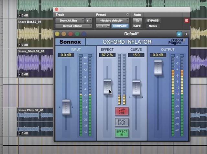207x154 pixels.
Task: Click the Oxford Plugins logo
Action: (176, 42)
